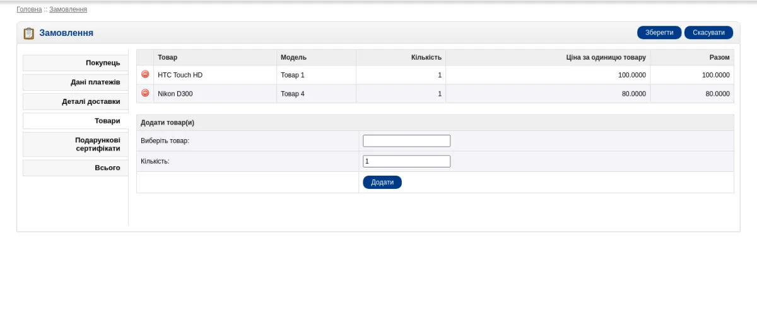Image resolution: width=757 pixels, height=311 pixels.
Task: Select the HTC Touch HD product name
Action: (x=180, y=75)
